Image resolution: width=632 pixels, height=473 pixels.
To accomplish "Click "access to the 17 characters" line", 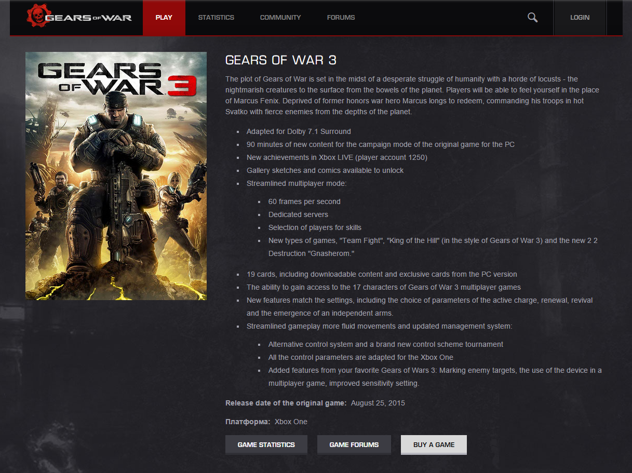I will click(384, 287).
